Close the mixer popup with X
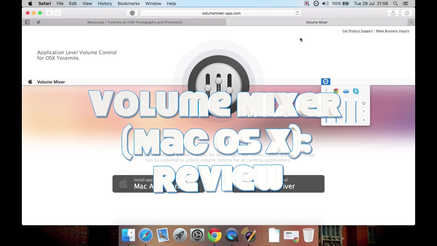Screen dimensions: 437x246 [x=364, y=120]
